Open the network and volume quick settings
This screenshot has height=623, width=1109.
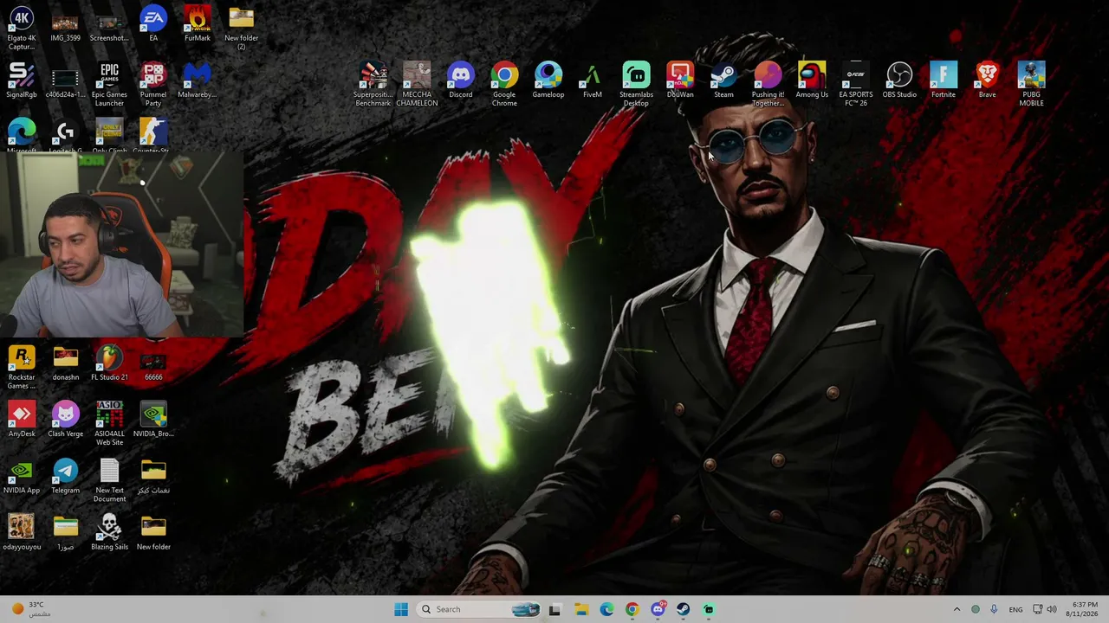click(1045, 609)
